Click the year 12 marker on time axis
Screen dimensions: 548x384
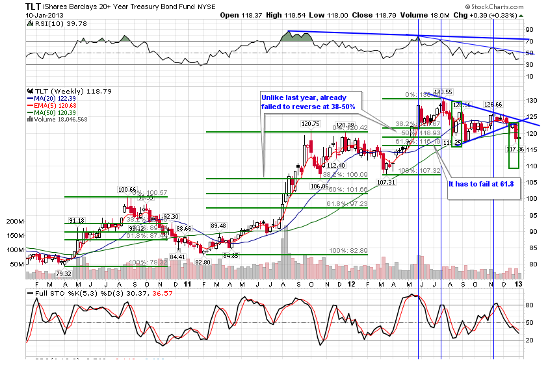tap(352, 284)
